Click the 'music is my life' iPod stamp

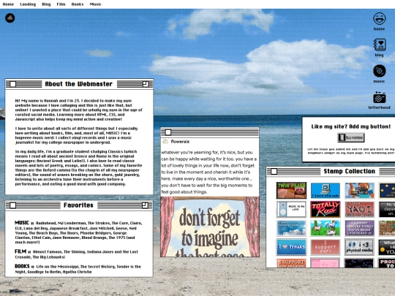pyautogui.click(x=291, y=209)
